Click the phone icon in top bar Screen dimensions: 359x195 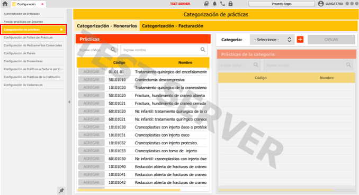coord(222,4)
